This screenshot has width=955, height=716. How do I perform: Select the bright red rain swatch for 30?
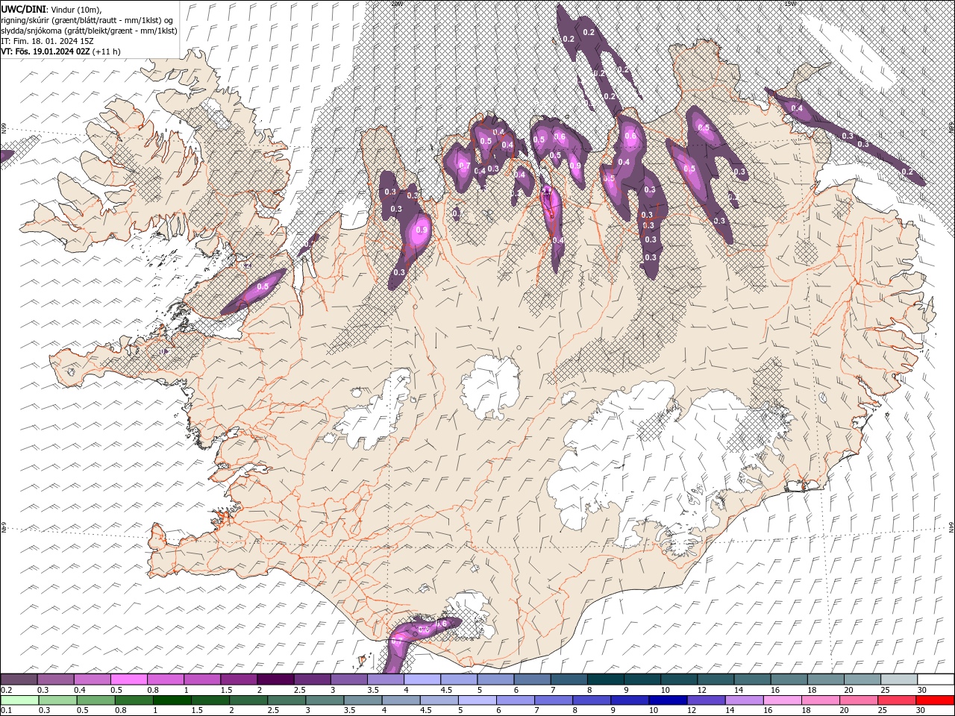pyautogui.click(x=934, y=700)
